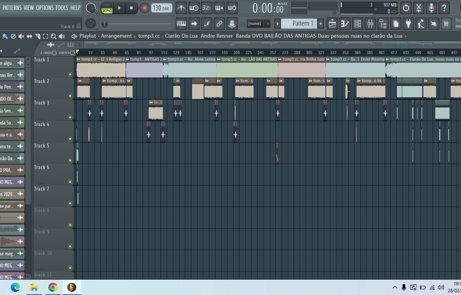The width and height of the screenshot is (461, 295).
Task: Select the Mute tool in the Playlist toolbar
Action: point(21,36)
